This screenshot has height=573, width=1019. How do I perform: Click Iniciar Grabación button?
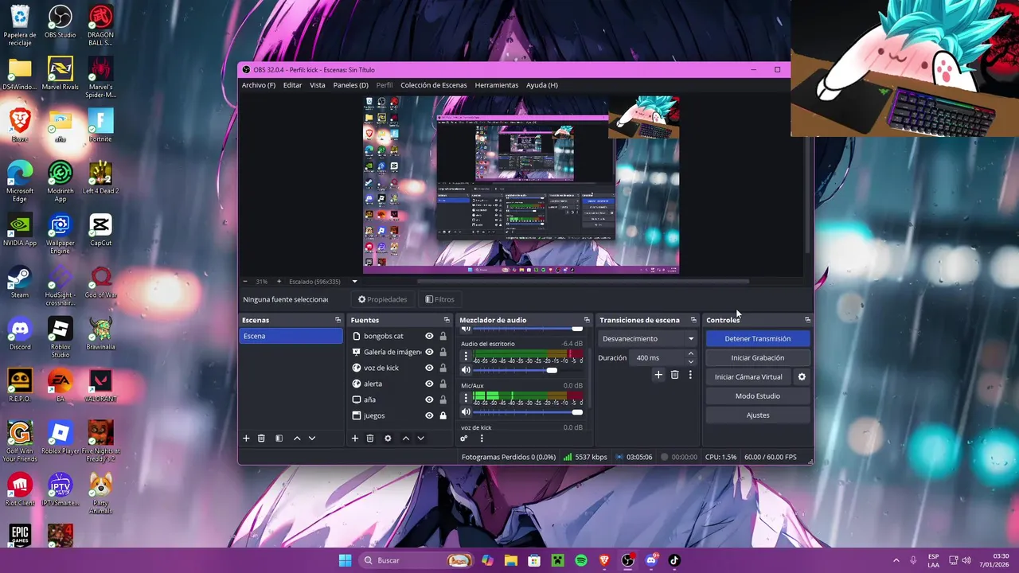click(758, 357)
